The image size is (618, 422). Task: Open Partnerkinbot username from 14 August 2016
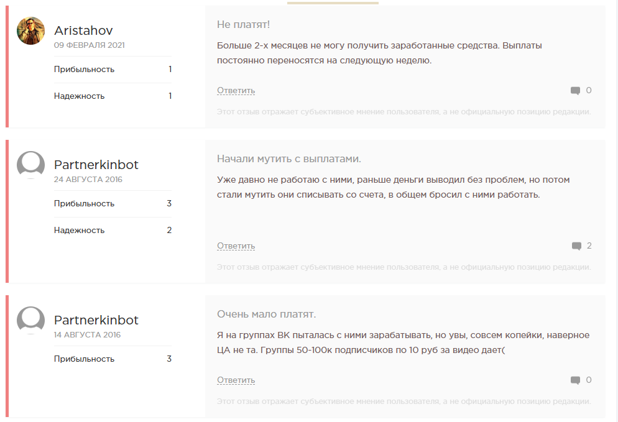tap(96, 320)
